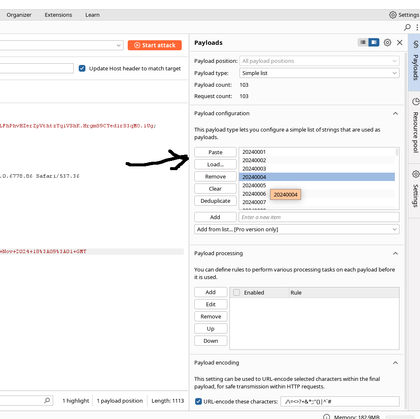This screenshot has width=420, height=419.
Task: Open the Payload type dropdown
Action: (319, 73)
